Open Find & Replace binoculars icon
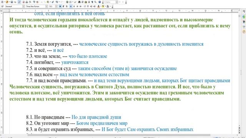 tap(79, 2)
